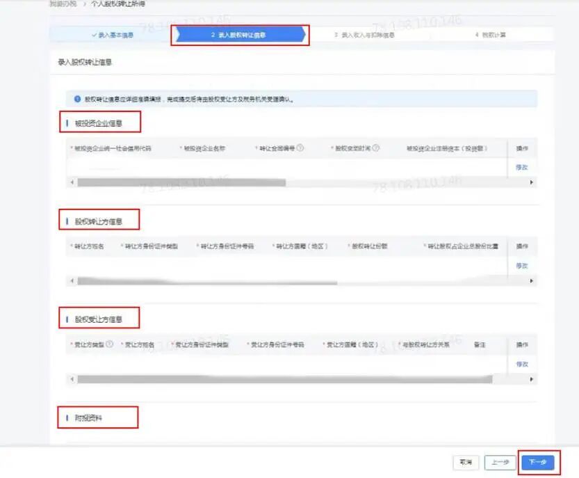The width and height of the screenshot is (579, 478).
Task: Click right scroll arrow in 股权转让方信息 table
Action: (531, 281)
